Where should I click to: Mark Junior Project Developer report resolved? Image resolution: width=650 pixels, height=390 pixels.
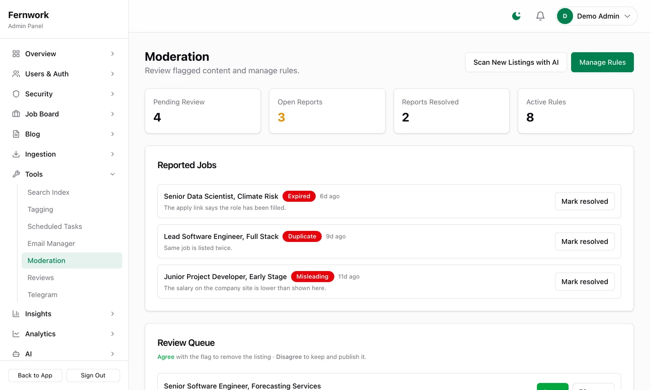click(x=585, y=282)
